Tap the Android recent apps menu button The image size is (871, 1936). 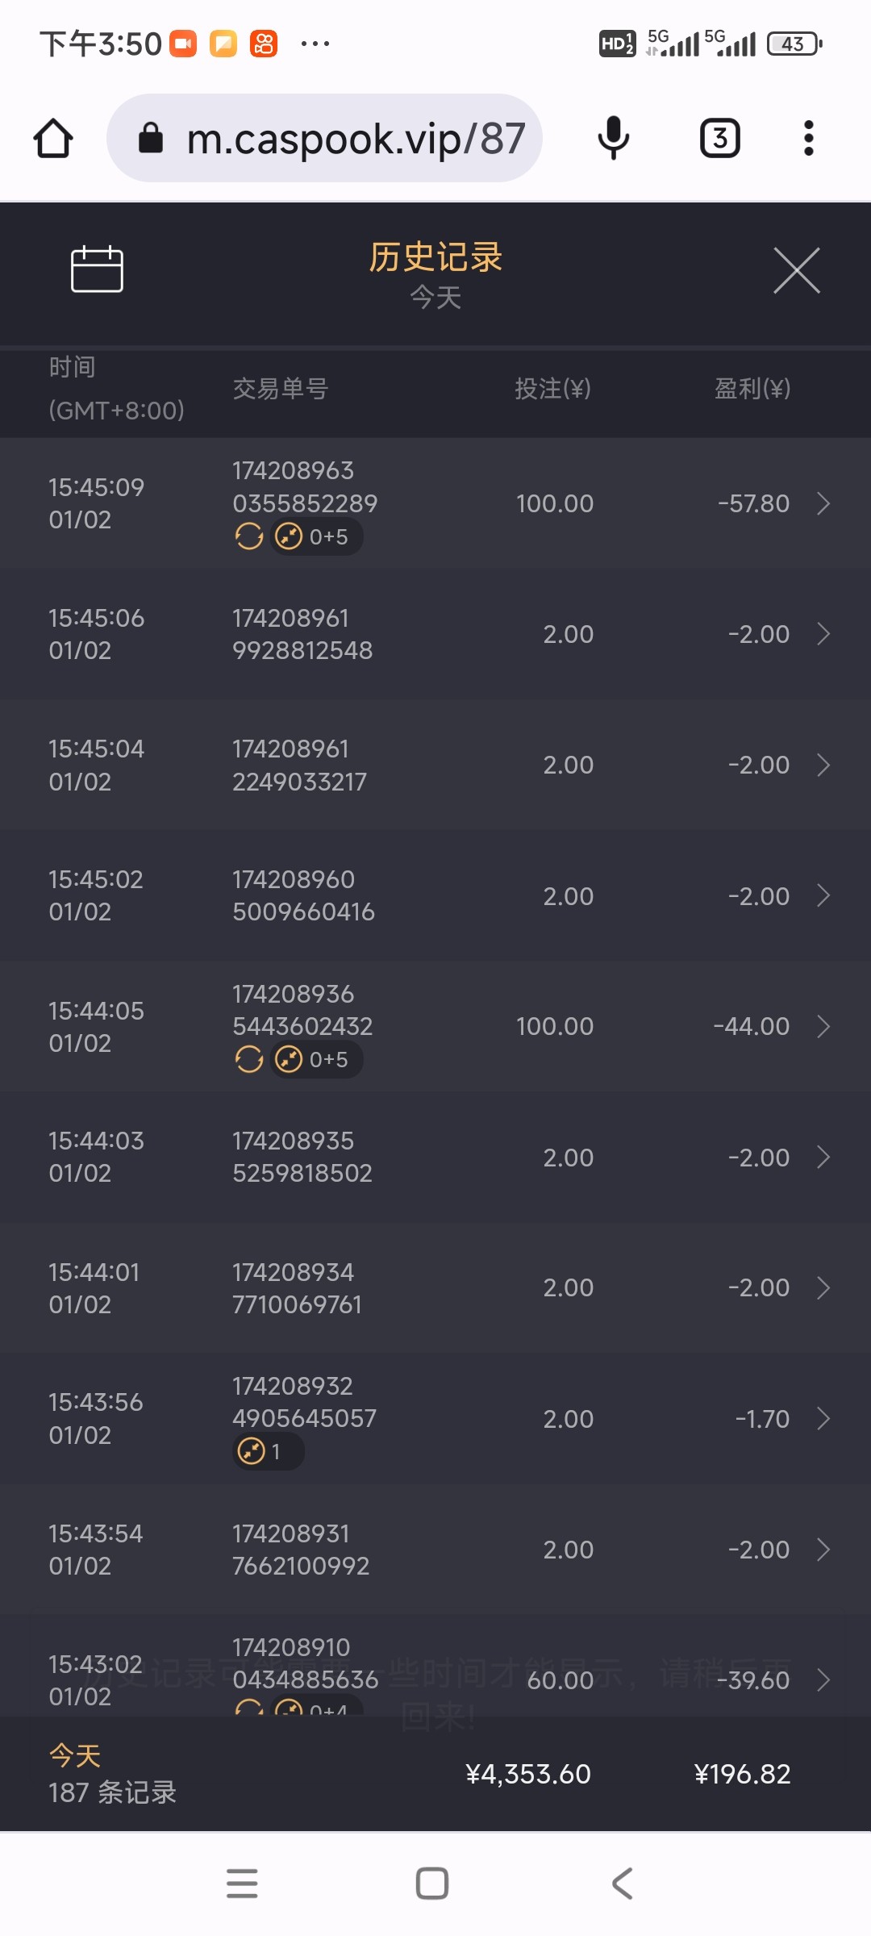(x=242, y=1884)
